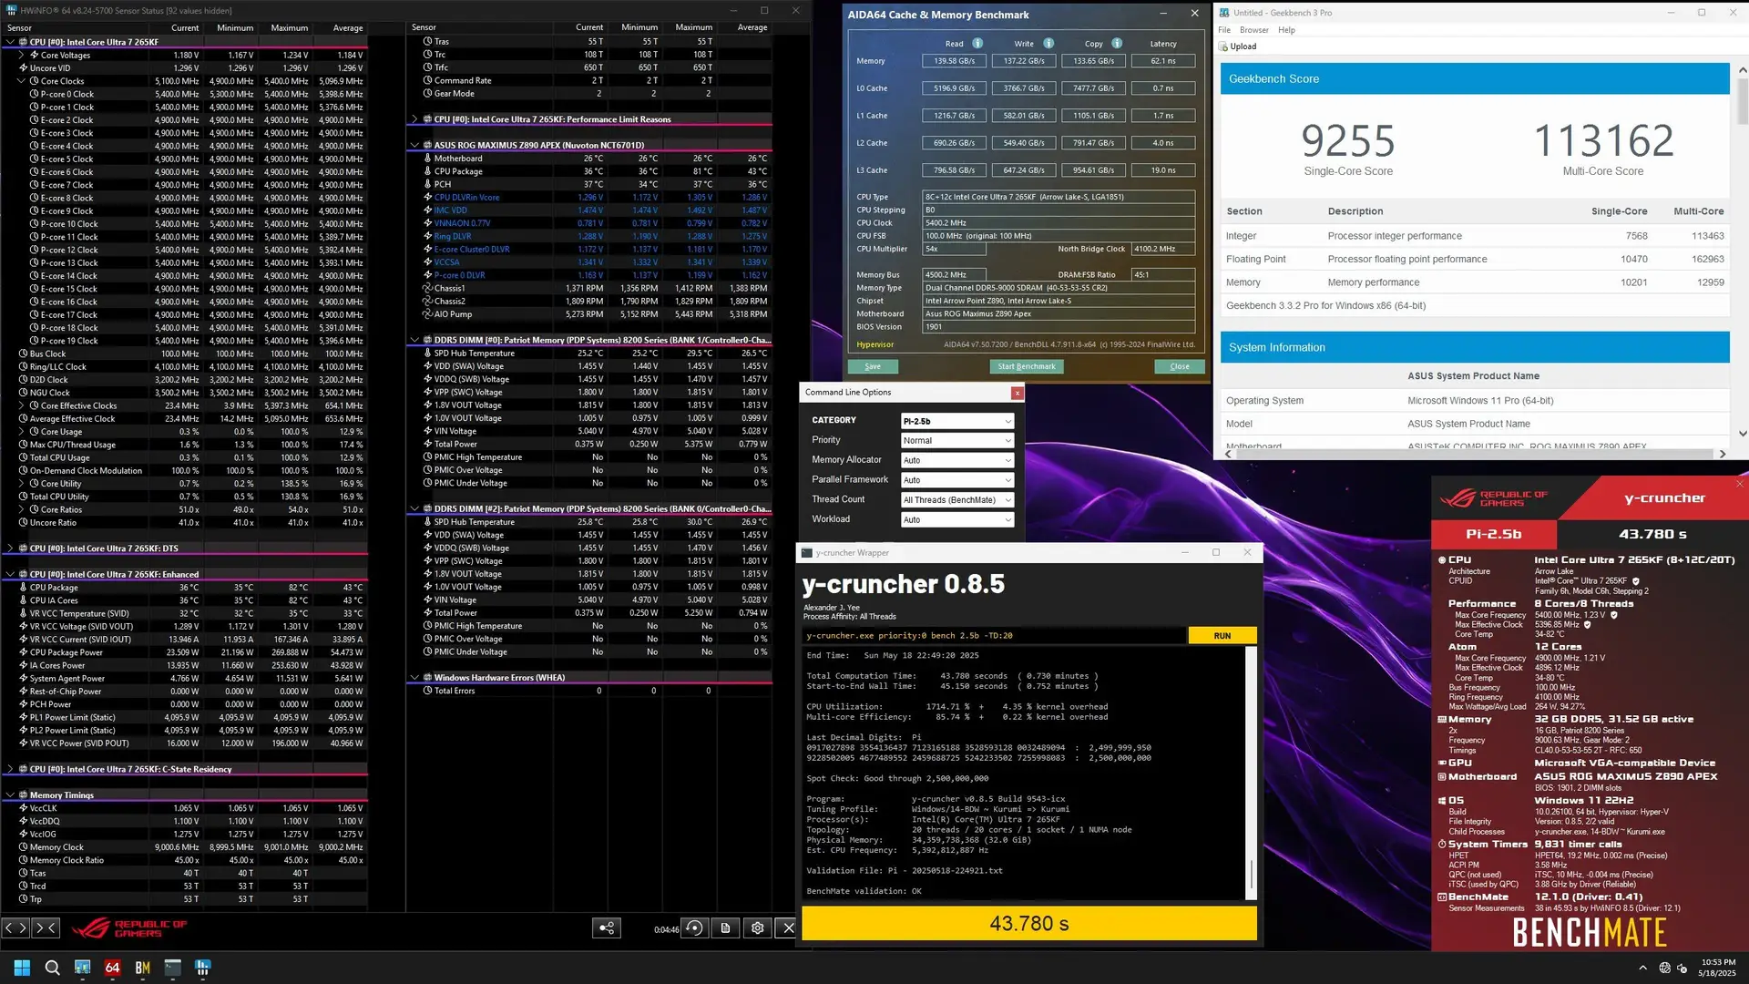Screen dimensions: 1749x984
Task: Switch to the terminal taskbar icon
Action: point(172,968)
